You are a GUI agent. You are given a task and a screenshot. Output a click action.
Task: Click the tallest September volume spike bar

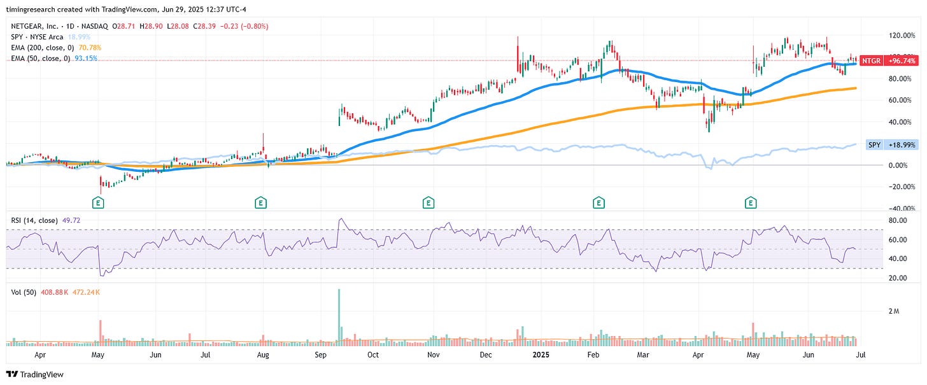tap(339, 317)
